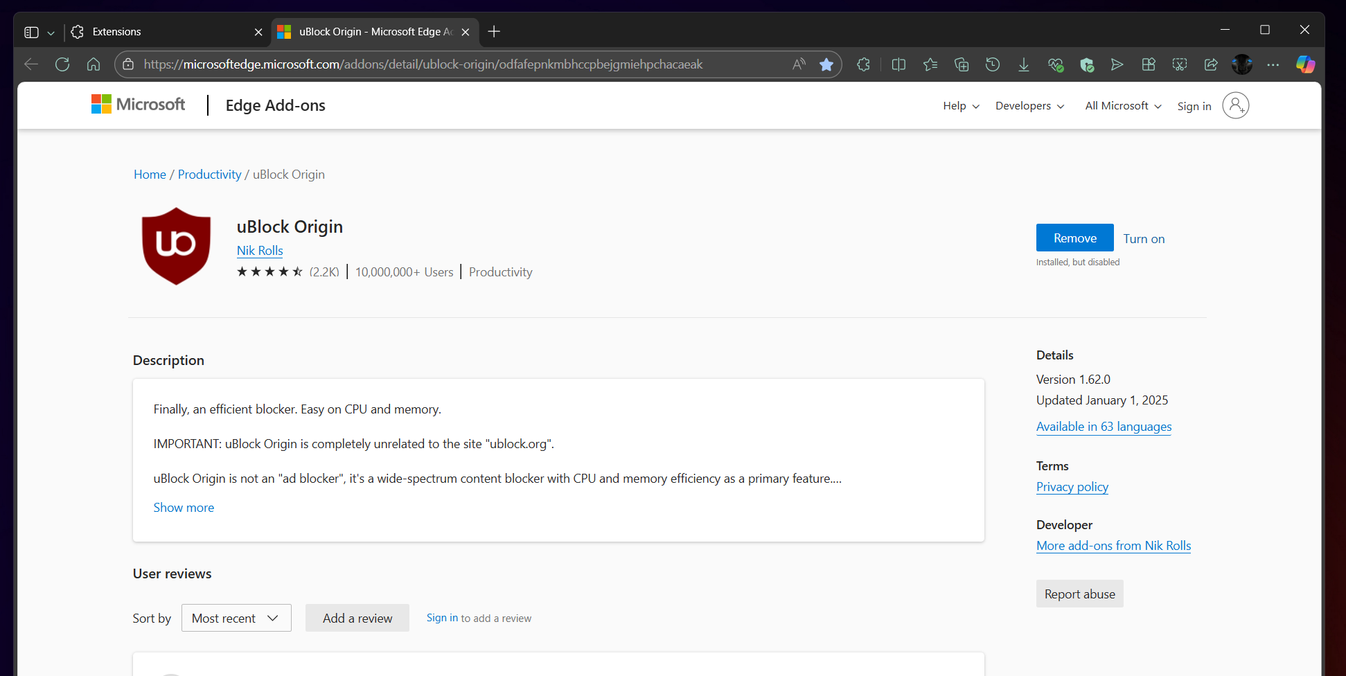Screen dimensions: 1346x676
Task: Open the Favorites list
Action: tap(930, 64)
